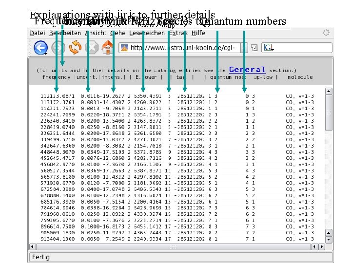Click frequency value 114221.7523
351x263 pixels.
[x=58, y=109]
